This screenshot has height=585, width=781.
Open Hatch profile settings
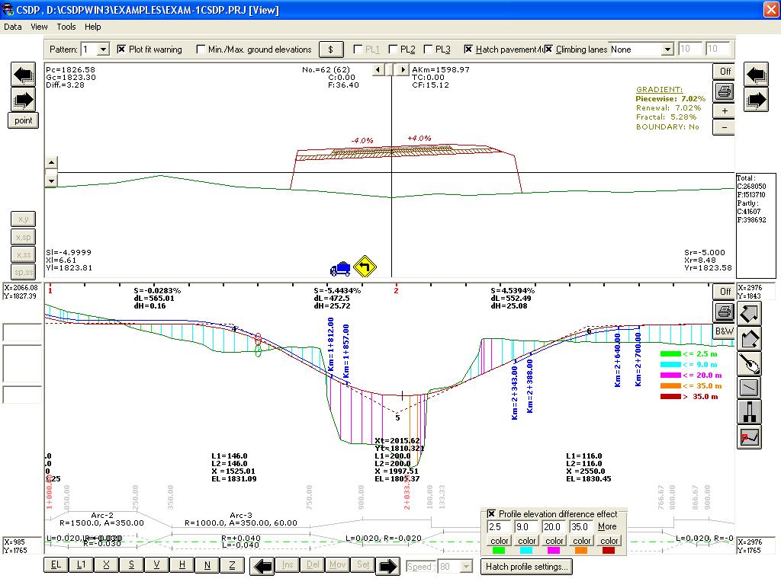(526, 566)
